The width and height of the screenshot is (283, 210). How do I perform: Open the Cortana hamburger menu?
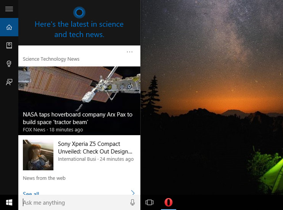(x=9, y=9)
